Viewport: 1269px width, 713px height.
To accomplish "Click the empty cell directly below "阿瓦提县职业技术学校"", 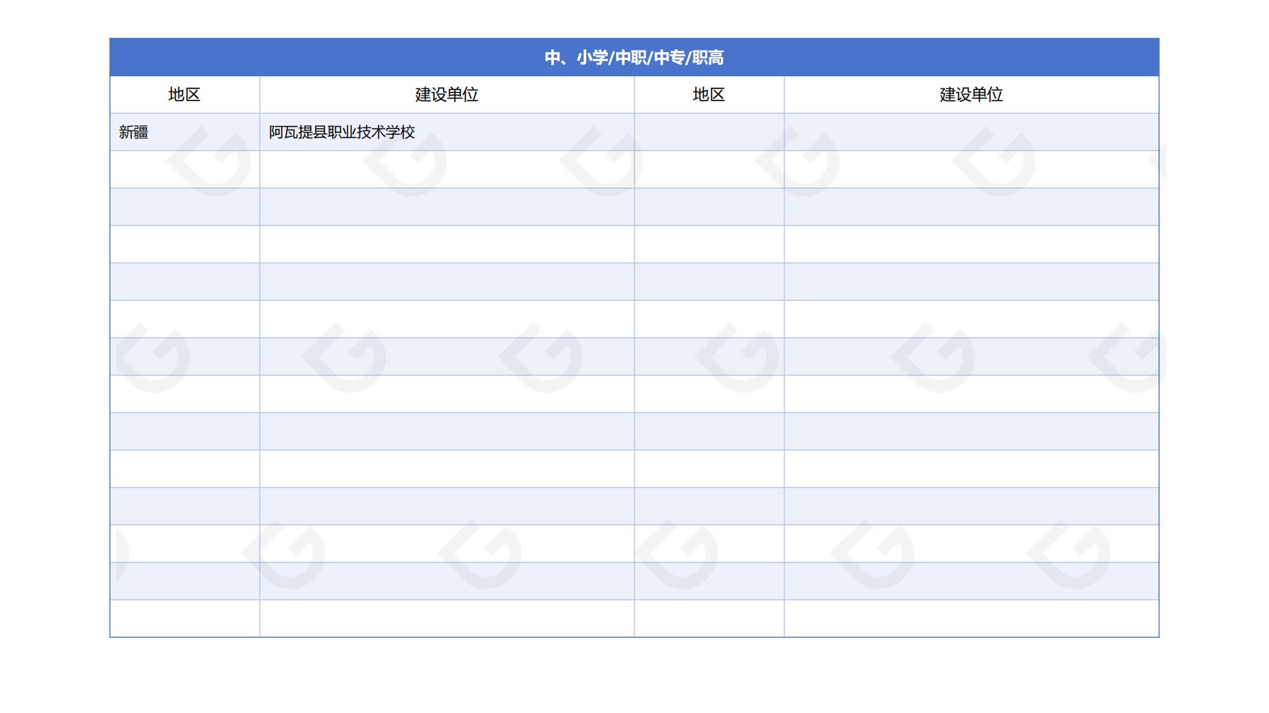I will tap(447, 170).
